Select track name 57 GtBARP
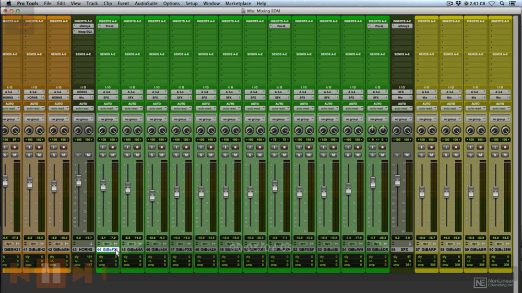The width and height of the screenshot is (522, 293). point(426,249)
